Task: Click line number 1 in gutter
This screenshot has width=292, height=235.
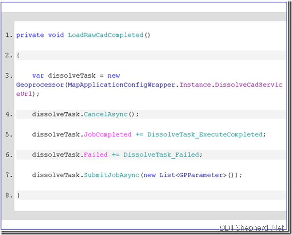Action: [x=9, y=35]
